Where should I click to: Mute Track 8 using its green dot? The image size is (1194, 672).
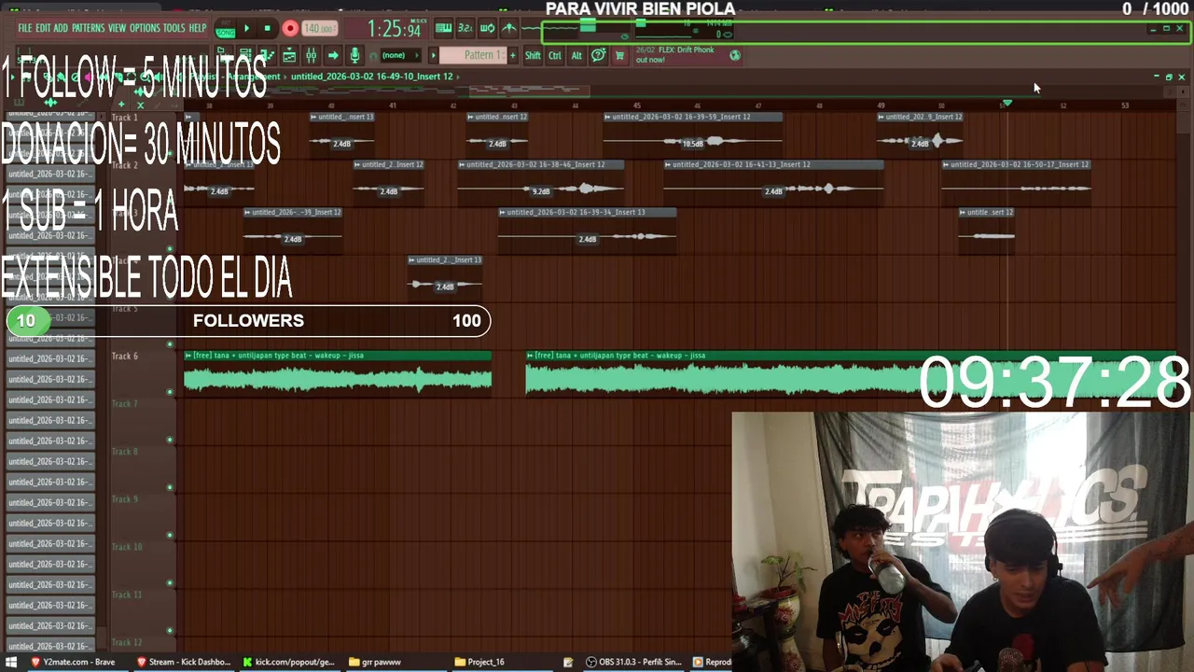[170, 487]
